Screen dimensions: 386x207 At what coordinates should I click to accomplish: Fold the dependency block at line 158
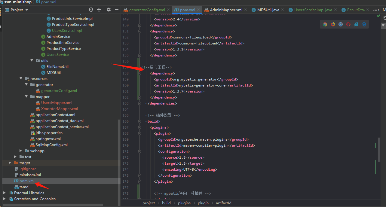(140, 73)
